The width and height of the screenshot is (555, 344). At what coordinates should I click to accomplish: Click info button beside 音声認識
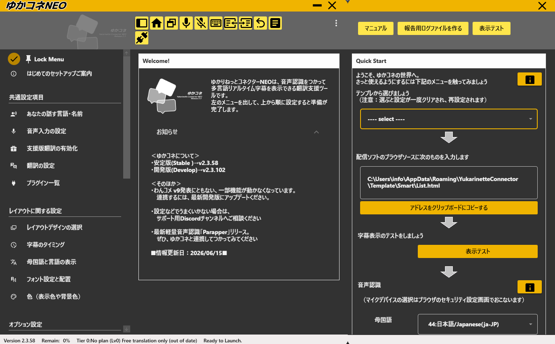[529, 287]
